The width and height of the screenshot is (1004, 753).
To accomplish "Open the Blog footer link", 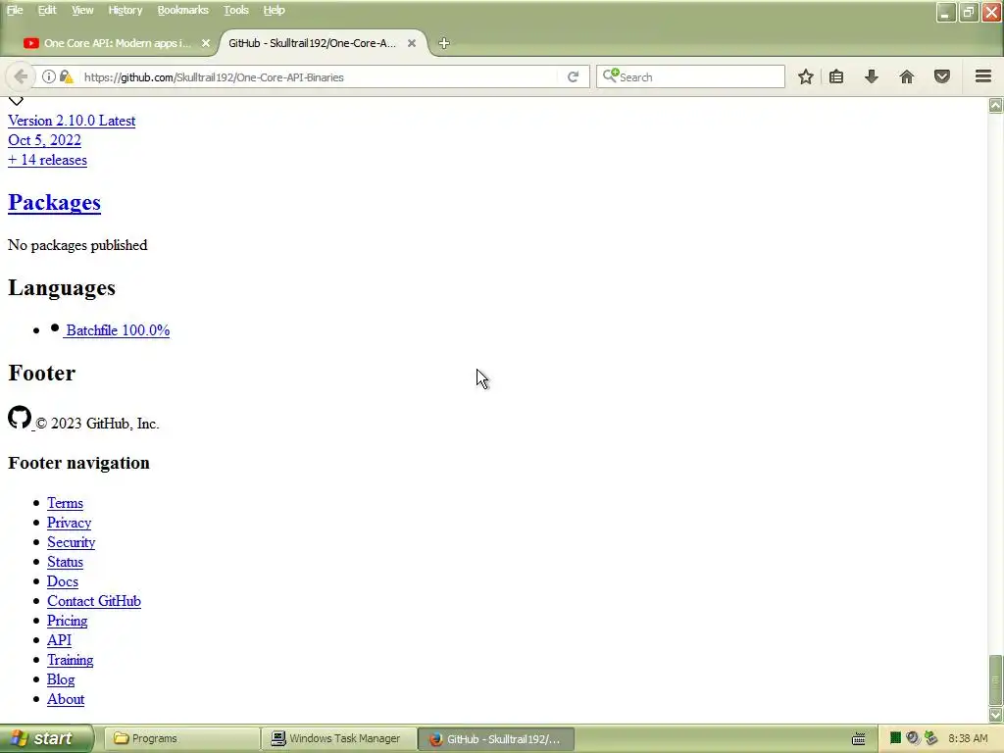I will (x=61, y=680).
